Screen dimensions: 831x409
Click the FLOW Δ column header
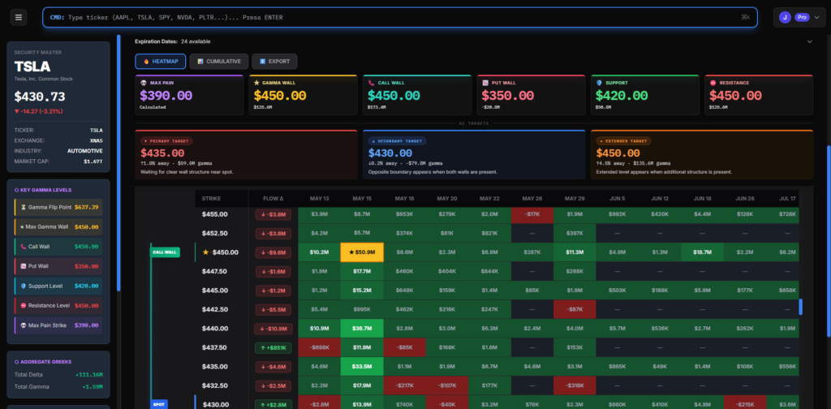coord(273,199)
